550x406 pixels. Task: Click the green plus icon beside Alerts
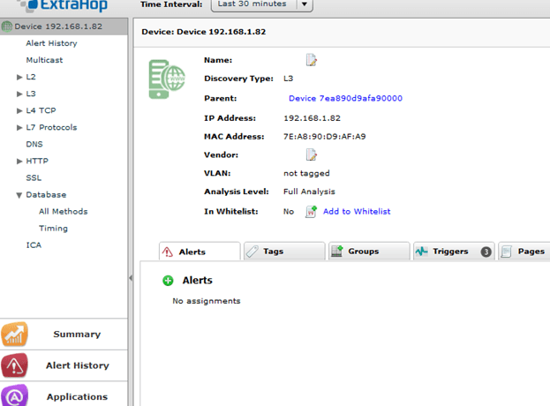pyautogui.click(x=168, y=281)
